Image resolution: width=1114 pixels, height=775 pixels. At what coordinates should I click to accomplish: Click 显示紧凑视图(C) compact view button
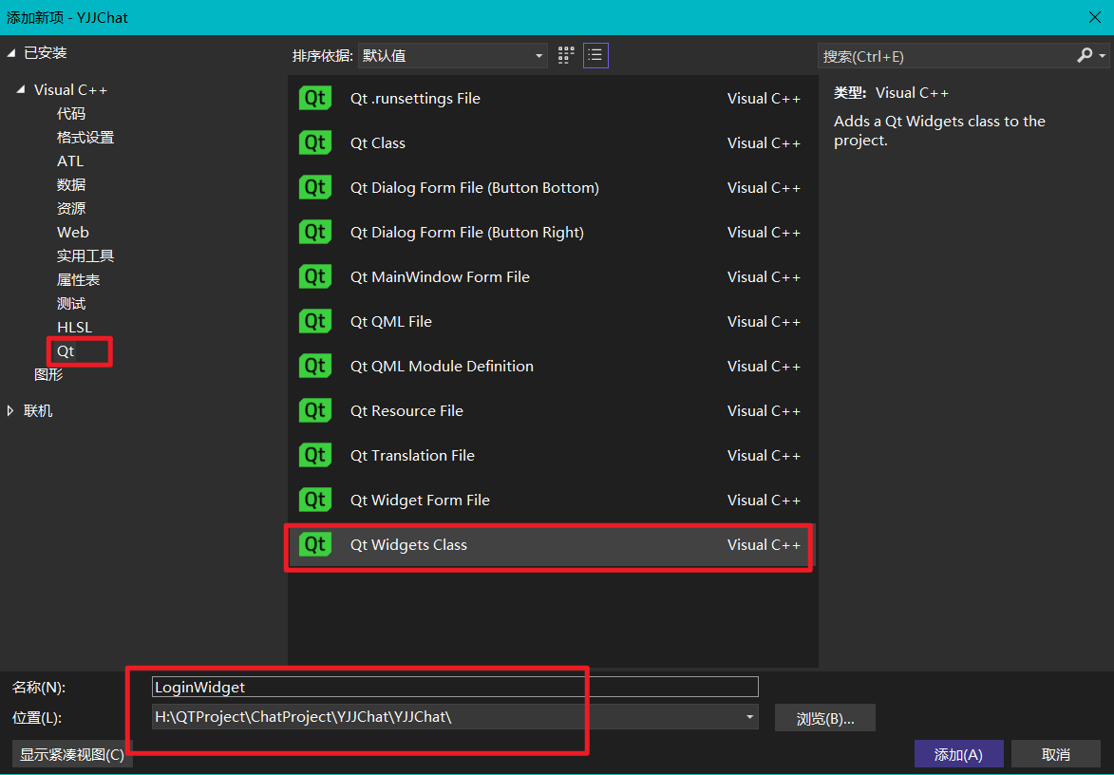72,754
